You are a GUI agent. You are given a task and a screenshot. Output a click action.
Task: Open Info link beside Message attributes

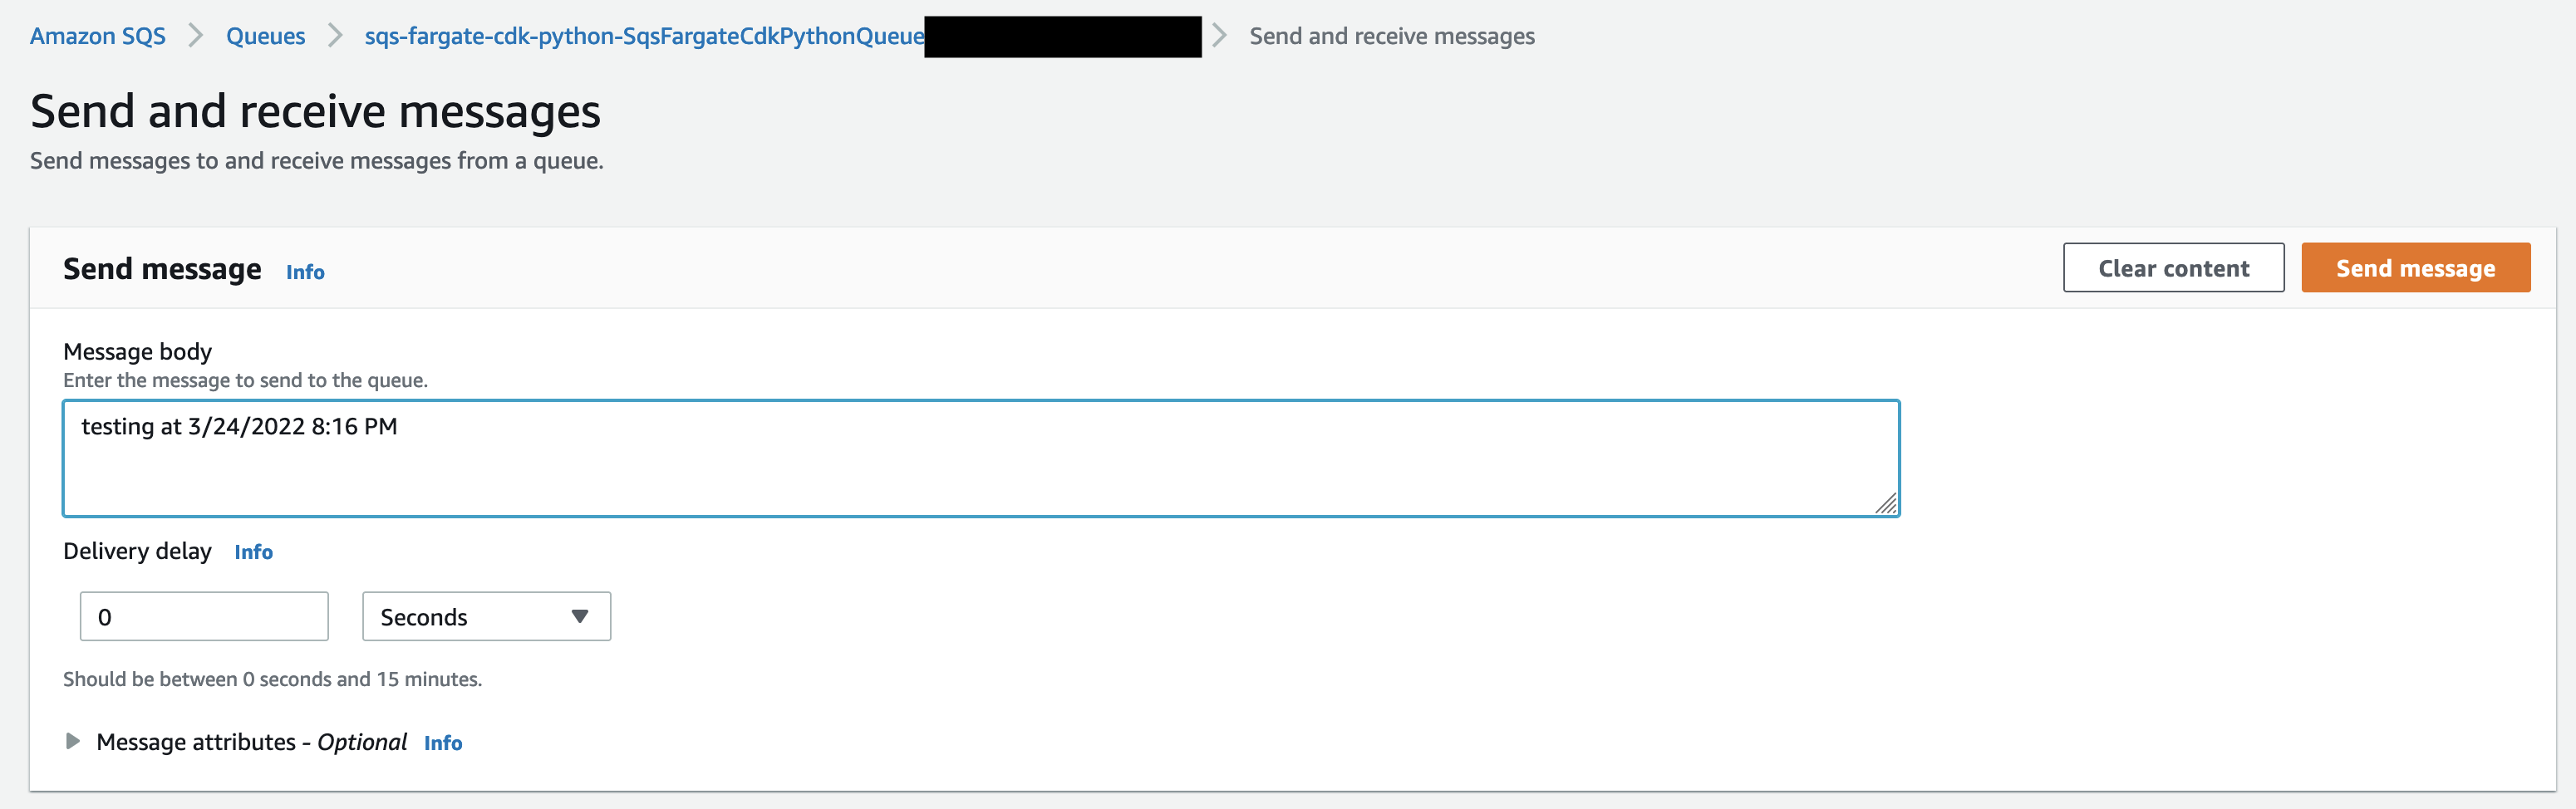tap(443, 743)
